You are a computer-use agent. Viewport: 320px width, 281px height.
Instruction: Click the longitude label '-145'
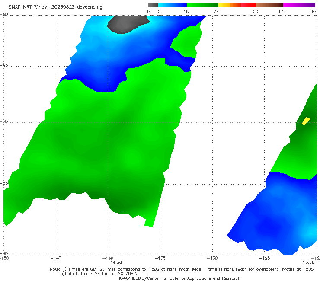(x=56, y=258)
